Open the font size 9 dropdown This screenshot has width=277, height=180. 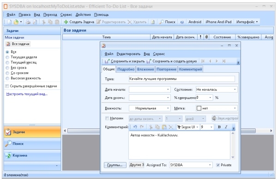pyautogui.click(x=211, y=127)
